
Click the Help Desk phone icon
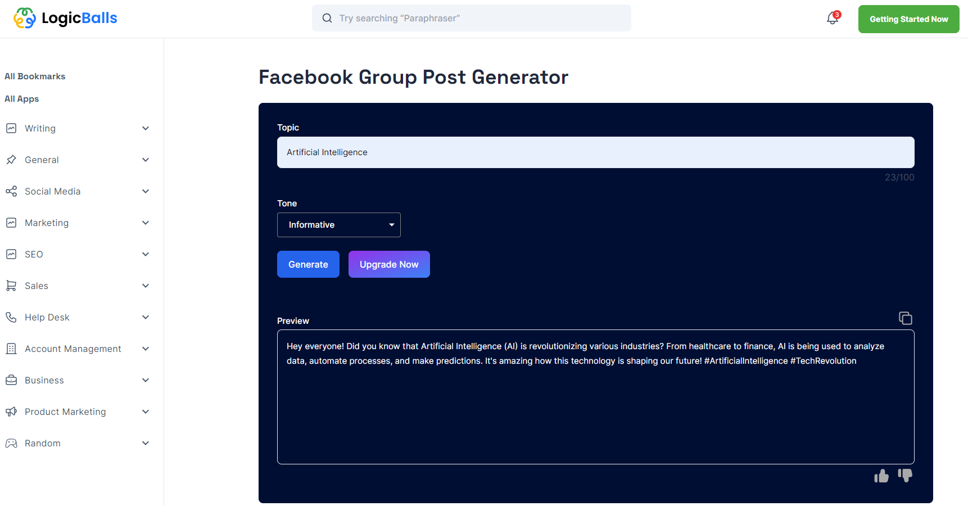coord(12,317)
